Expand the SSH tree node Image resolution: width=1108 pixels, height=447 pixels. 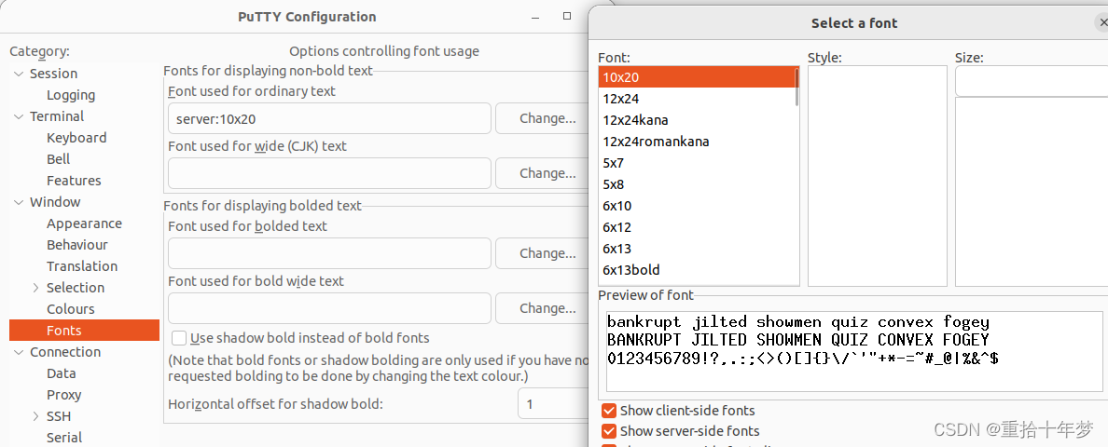(36, 416)
